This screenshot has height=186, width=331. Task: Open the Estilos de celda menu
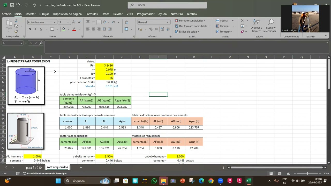(x=187, y=32)
